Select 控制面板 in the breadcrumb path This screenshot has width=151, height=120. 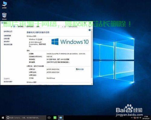[x=21, y=27]
